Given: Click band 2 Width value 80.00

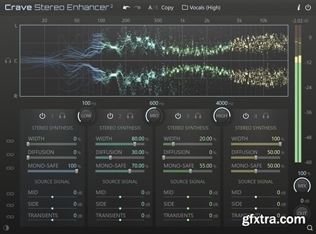Looking at the screenshot, I should (x=138, y=139).
